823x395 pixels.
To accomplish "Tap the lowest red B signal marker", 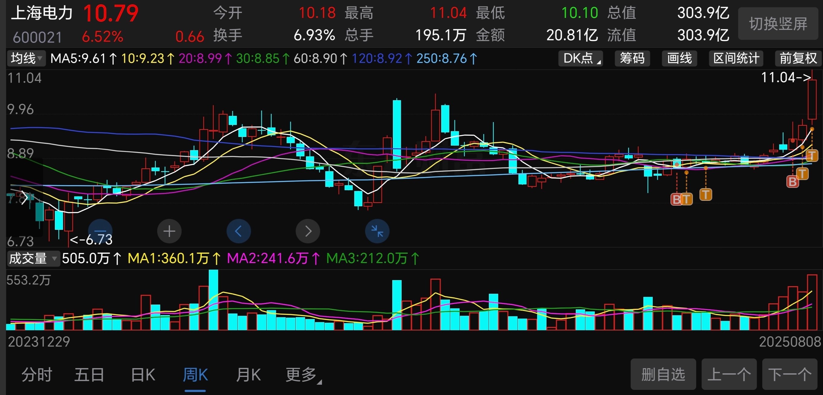I will (676, 199).
